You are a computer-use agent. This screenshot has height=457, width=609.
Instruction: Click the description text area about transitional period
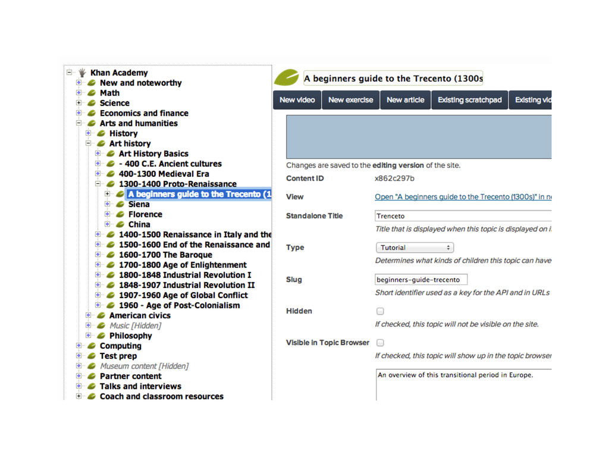464,385
